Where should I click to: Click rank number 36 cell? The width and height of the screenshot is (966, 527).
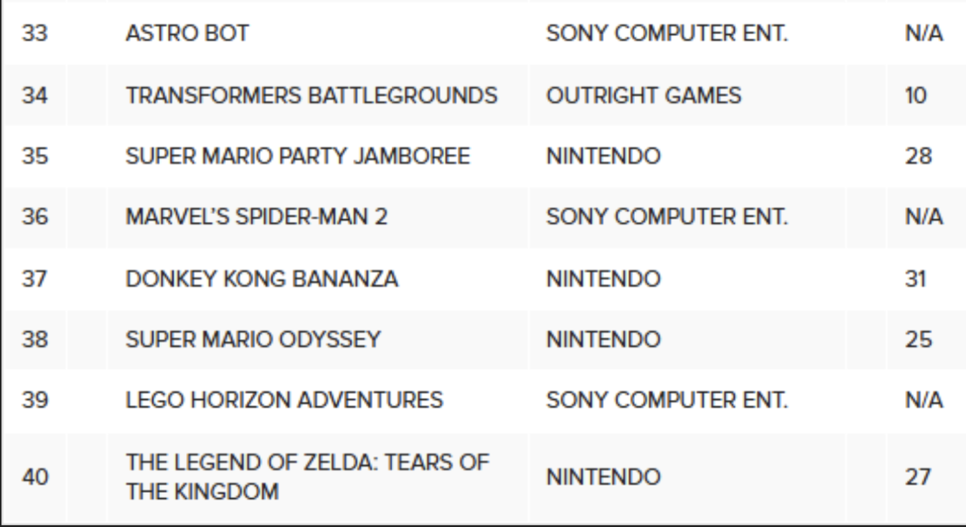point(35,217)
